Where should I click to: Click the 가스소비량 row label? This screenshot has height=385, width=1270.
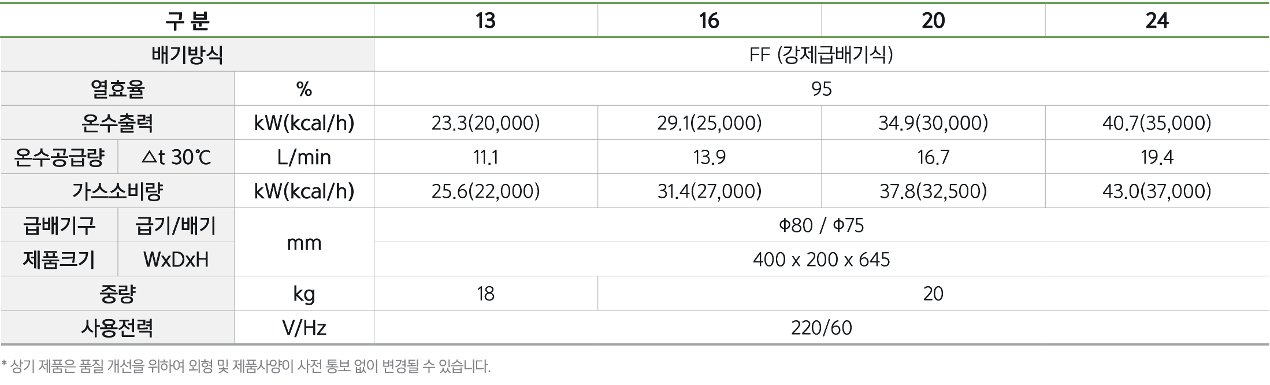point(117,191)
